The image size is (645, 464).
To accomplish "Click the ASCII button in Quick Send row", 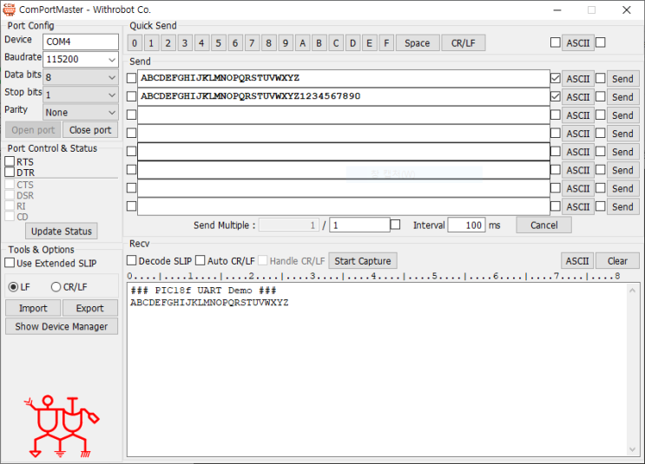I will (x=577, y=42).
